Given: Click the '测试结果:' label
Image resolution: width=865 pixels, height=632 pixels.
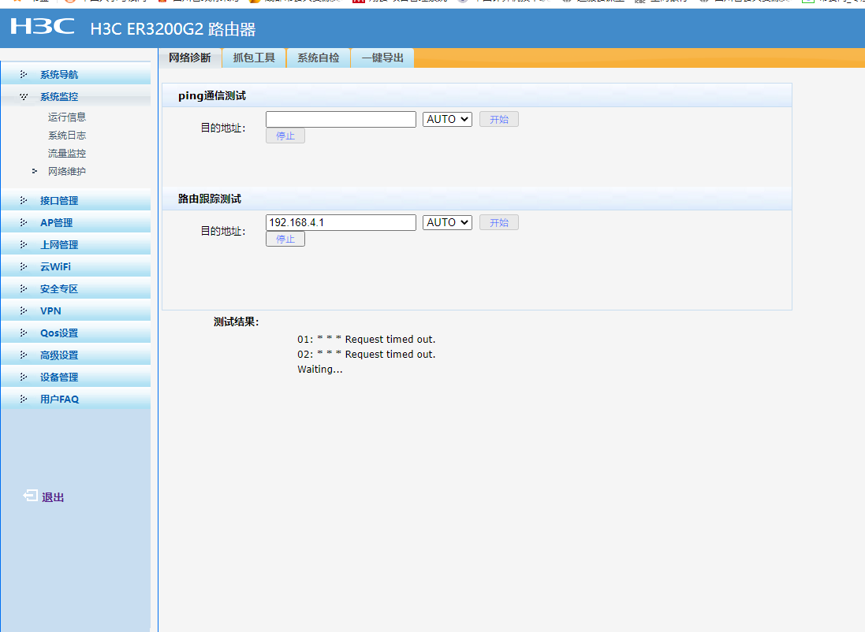Looking at the screenshot, I should click(x=236, y=322).
